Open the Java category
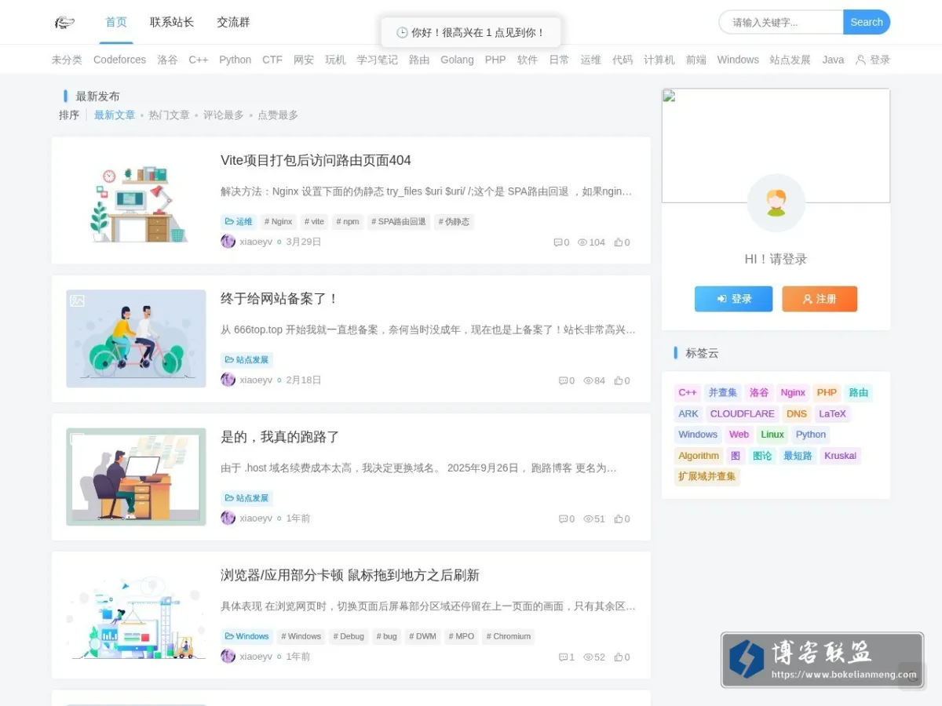The height and width of the screenshot is (706, 942). (x=833, y=60)
